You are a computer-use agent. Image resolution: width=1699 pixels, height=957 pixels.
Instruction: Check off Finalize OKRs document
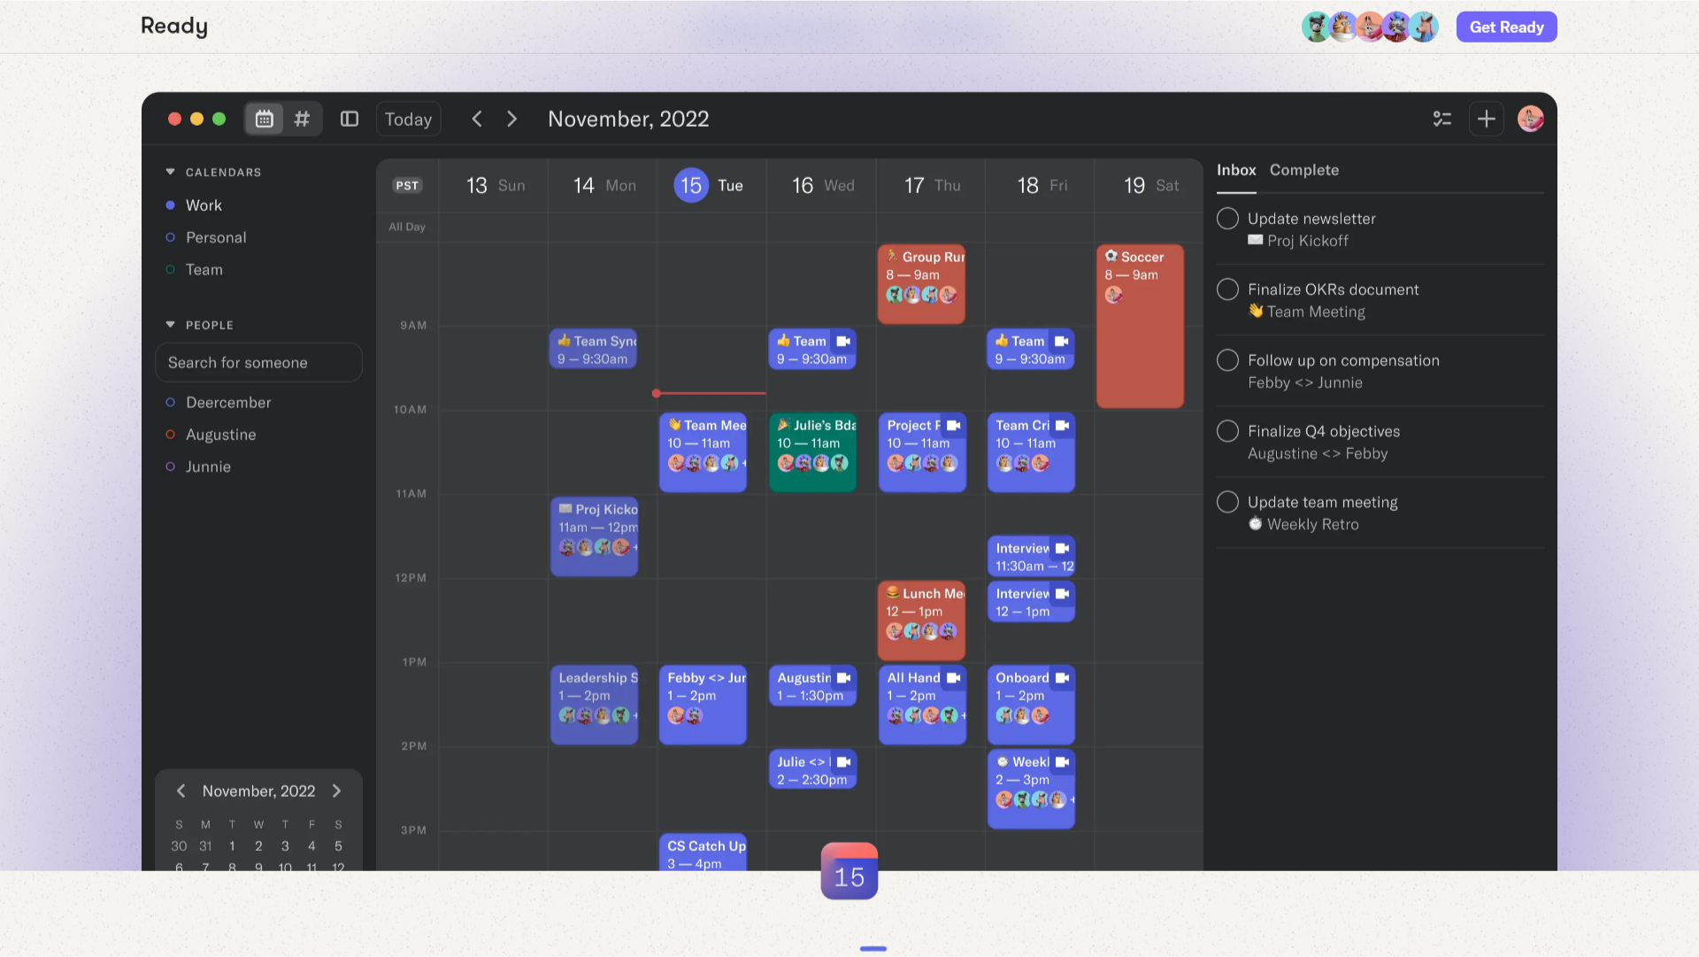click(x=1227, y=289)
